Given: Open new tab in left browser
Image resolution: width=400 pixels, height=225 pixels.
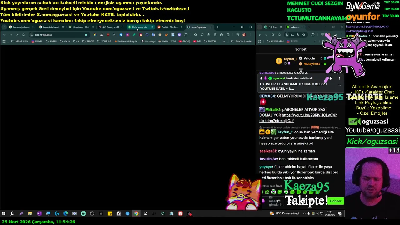Looking at the screenshot, I should [x=218, y=27].
